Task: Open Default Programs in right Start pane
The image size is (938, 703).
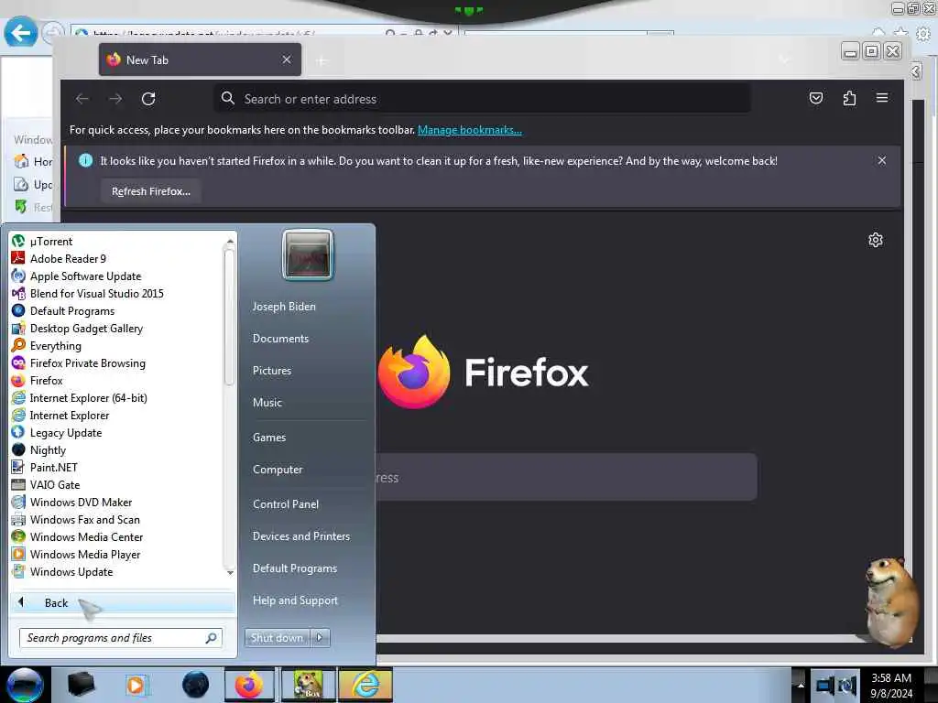Action: click(x=294, y=568)
